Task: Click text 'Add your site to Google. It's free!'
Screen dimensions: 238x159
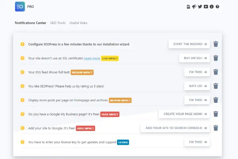Action: click(52, 128)
